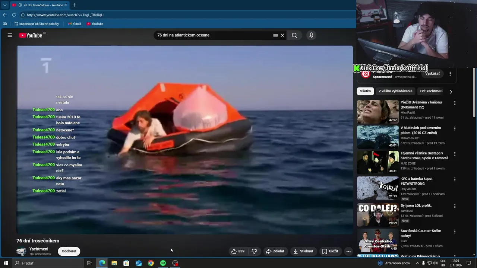Open the Yachtmeni channel avatar

pos(21,251)
